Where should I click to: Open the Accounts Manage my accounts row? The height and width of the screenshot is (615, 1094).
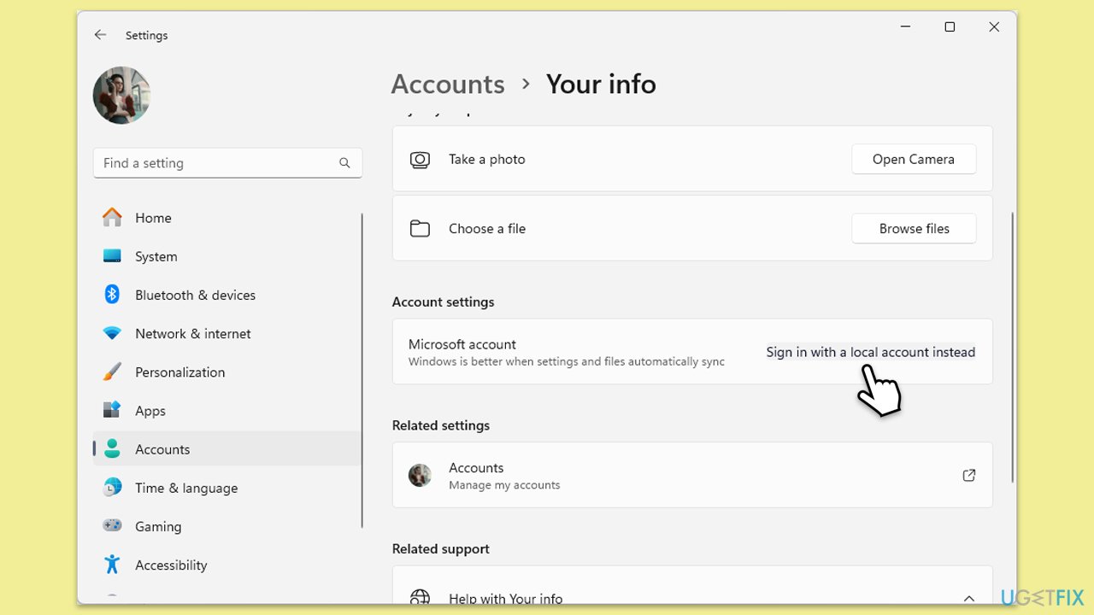coord(692,475)
